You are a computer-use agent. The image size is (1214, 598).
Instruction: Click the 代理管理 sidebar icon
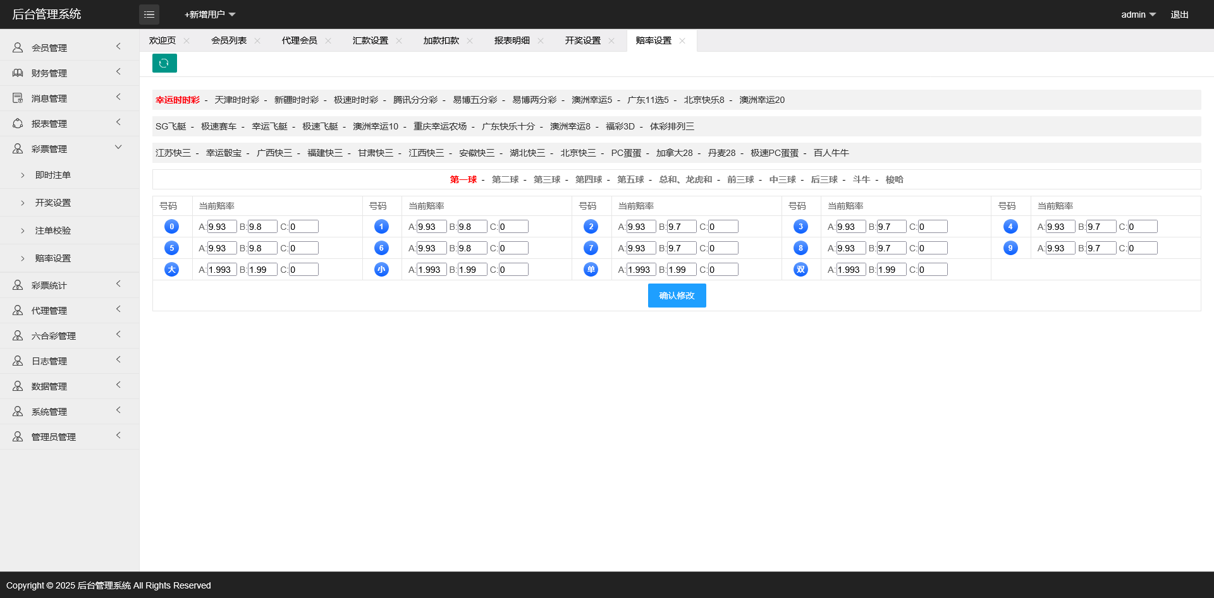pos(18,310)
